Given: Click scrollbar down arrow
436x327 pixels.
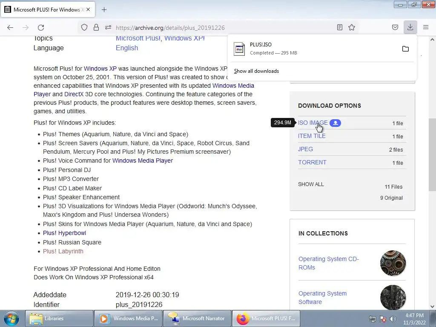Looking at the screenshot, I should coord(432,306).
